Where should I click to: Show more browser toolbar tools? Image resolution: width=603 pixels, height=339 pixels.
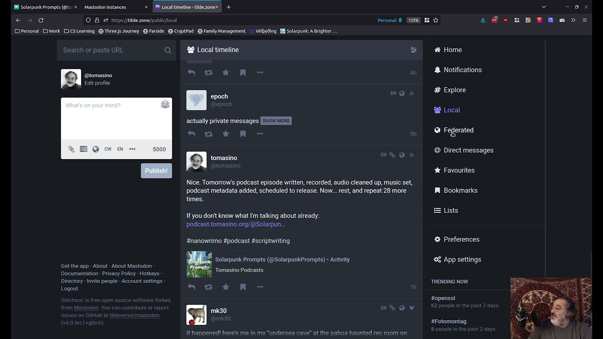[x=573, y=20]
